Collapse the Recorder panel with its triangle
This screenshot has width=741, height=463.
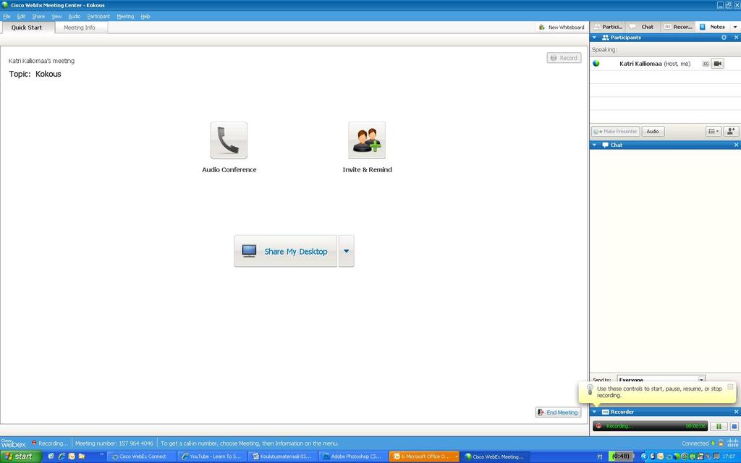tap(595, 412)
